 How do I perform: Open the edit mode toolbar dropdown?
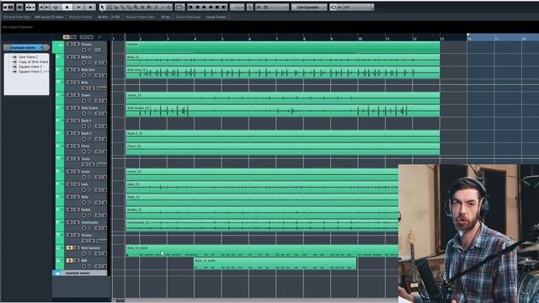[x=237, y=7]
